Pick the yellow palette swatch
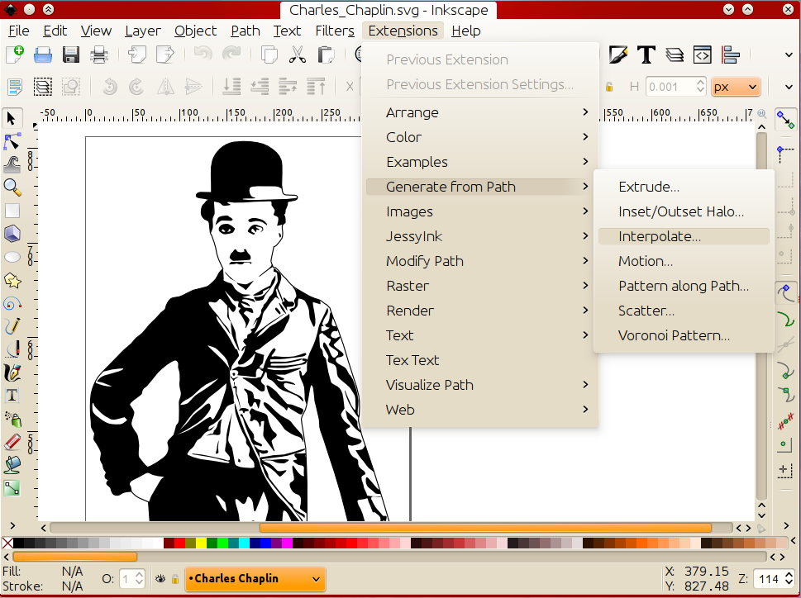The height and width of the screenshot is (598, 801). click(x=201, y=543)
